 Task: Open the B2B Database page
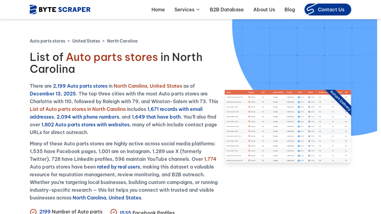coord(227,10)
